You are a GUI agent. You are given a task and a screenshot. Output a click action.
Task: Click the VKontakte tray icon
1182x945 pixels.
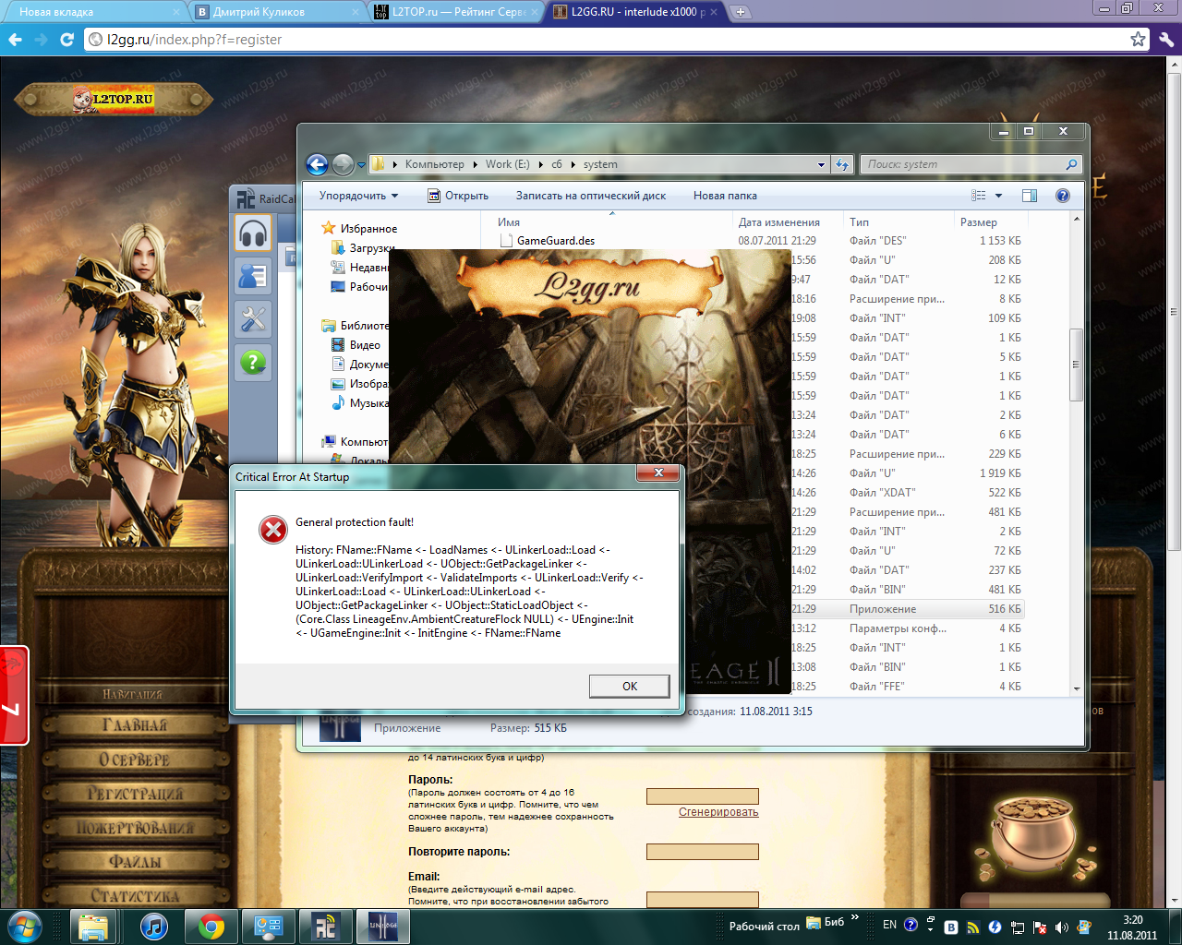951,927
